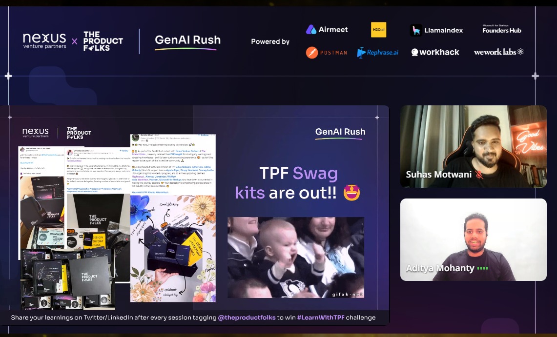This screenshot has height=337, width=557.
Task: Click Aditya Mohanty's green audio level indicator
Action: coord(482,268)
